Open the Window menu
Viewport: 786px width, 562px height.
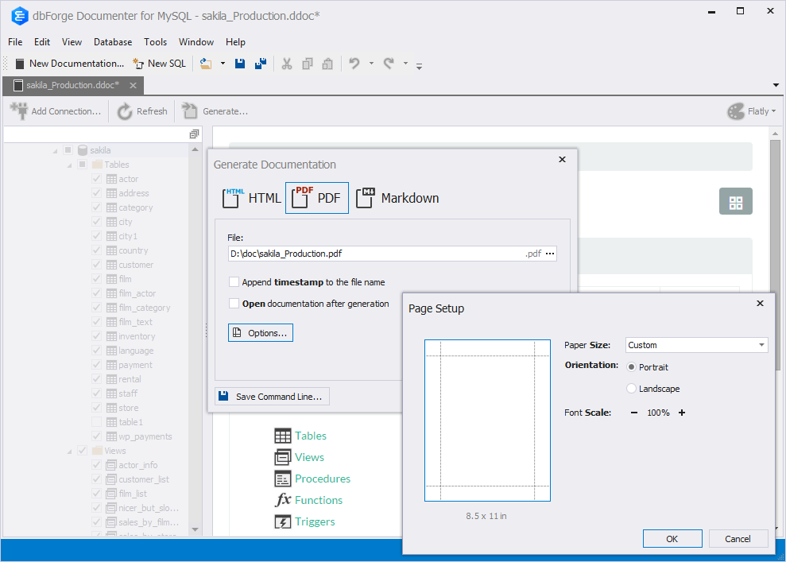[196, 42]
